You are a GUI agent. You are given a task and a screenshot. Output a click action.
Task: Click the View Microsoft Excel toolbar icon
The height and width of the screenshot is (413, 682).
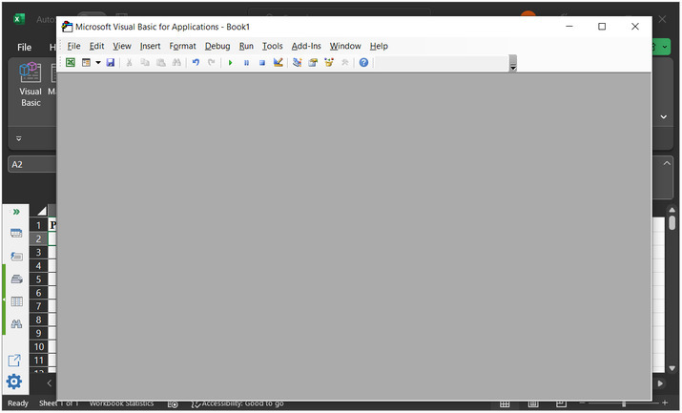tap(70, 63)
